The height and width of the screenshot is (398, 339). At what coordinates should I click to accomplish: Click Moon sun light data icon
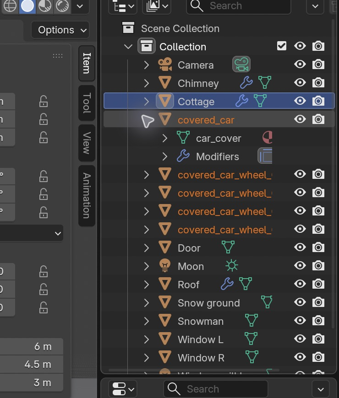[x=231, y=265]
